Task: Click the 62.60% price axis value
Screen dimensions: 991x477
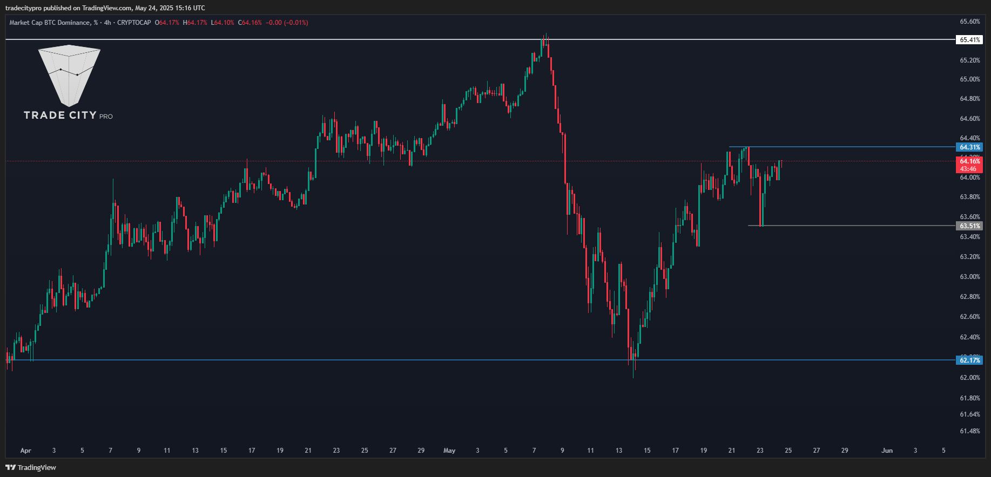Action: [x=969, y=316]
